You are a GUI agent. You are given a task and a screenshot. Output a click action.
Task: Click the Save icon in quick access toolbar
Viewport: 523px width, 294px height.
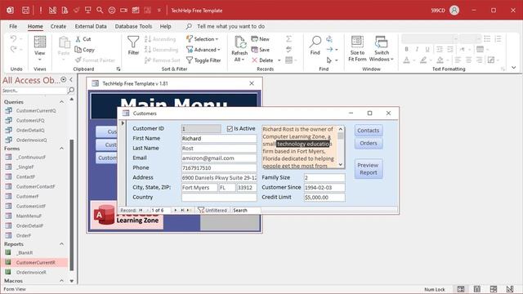tap(25, 11)
